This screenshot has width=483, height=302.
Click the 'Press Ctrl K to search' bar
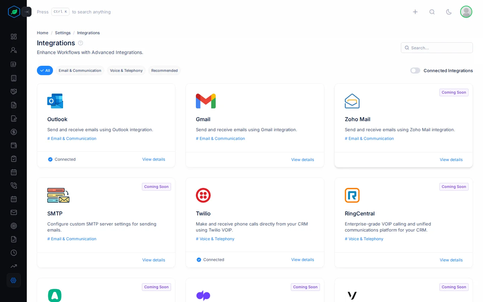tap(74, 12)
